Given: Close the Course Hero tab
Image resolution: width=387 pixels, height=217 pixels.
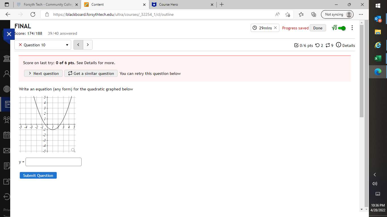Looking at the screenshot, I should tap(212, 5).
